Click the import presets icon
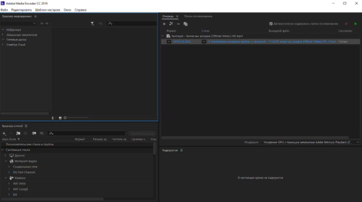Viewport: 362px width, 202px height. (34, 133)
